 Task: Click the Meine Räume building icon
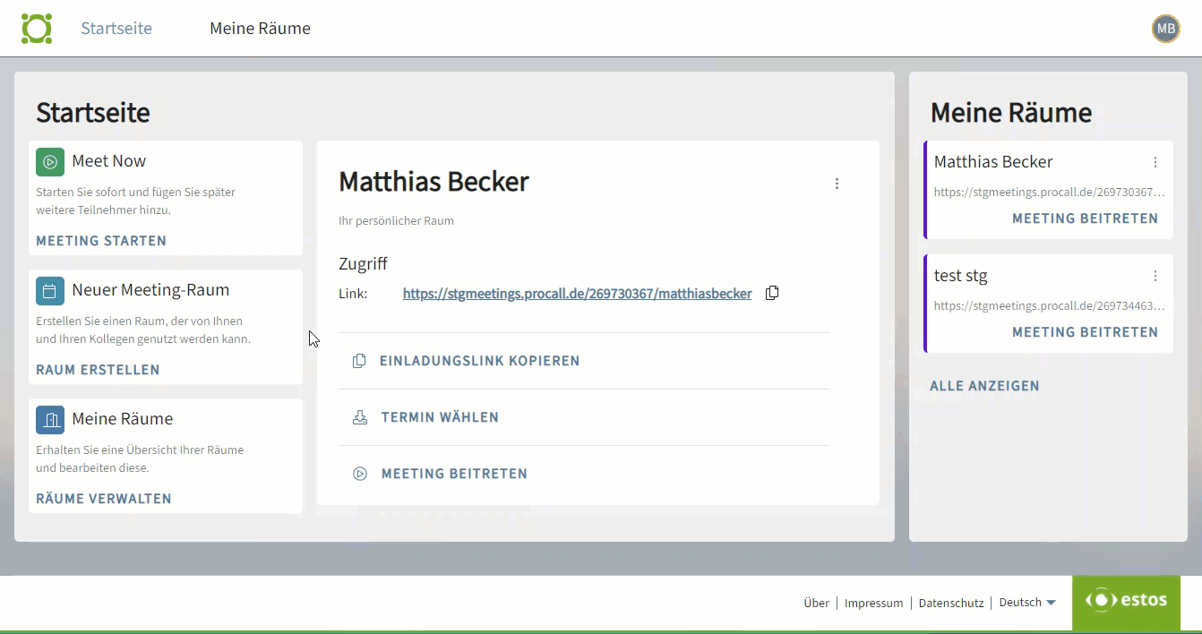click(50, 420)
